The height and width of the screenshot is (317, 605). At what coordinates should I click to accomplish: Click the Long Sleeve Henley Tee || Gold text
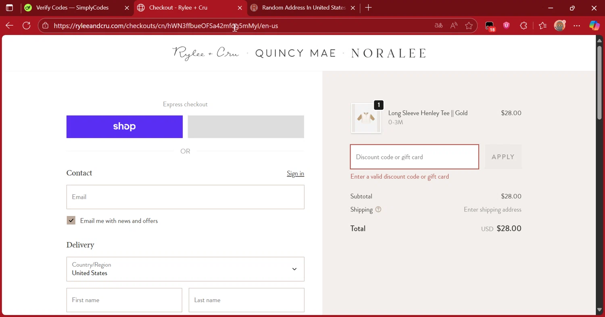428,113
